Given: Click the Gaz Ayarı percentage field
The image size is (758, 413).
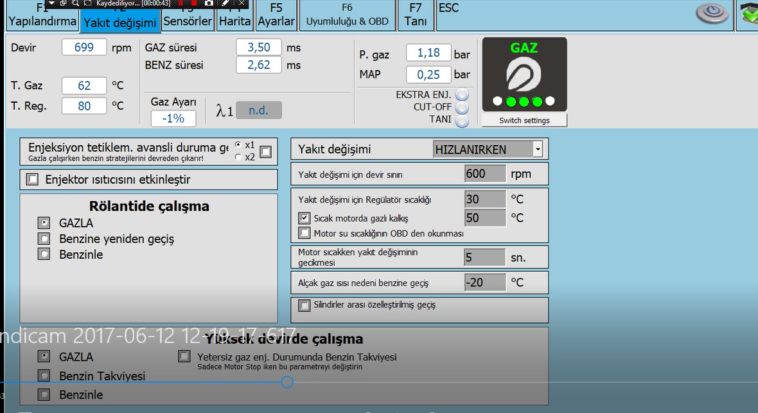Looking at the screenshot, I should click(173, 118).
